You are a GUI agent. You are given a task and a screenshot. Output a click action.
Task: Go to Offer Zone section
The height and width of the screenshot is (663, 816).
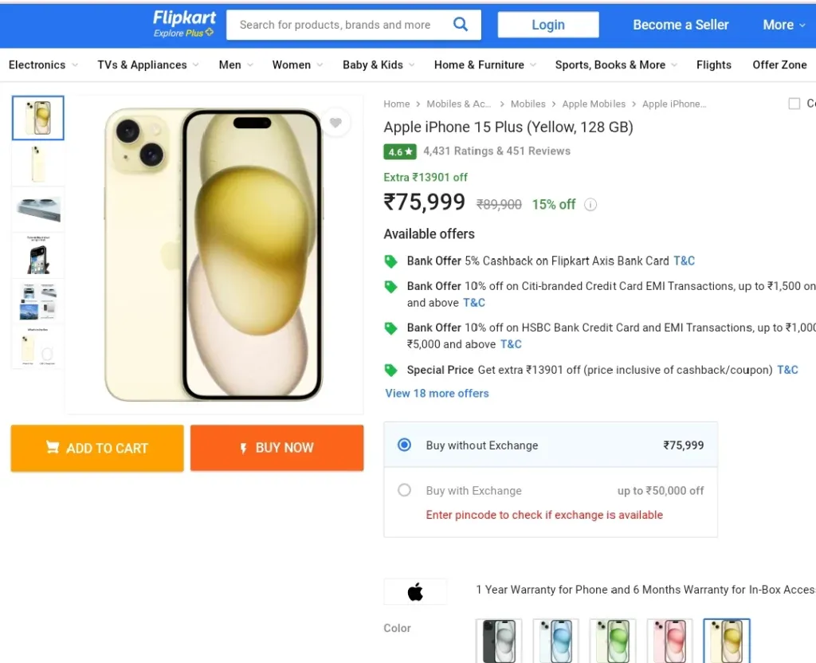[779, 65]
